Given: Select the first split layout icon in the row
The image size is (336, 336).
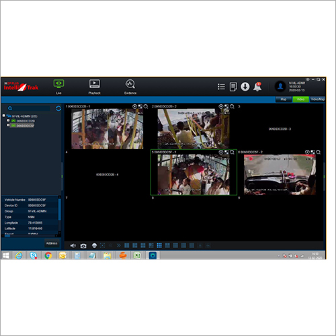Looking at the screenshot, I should pos(127,245).
